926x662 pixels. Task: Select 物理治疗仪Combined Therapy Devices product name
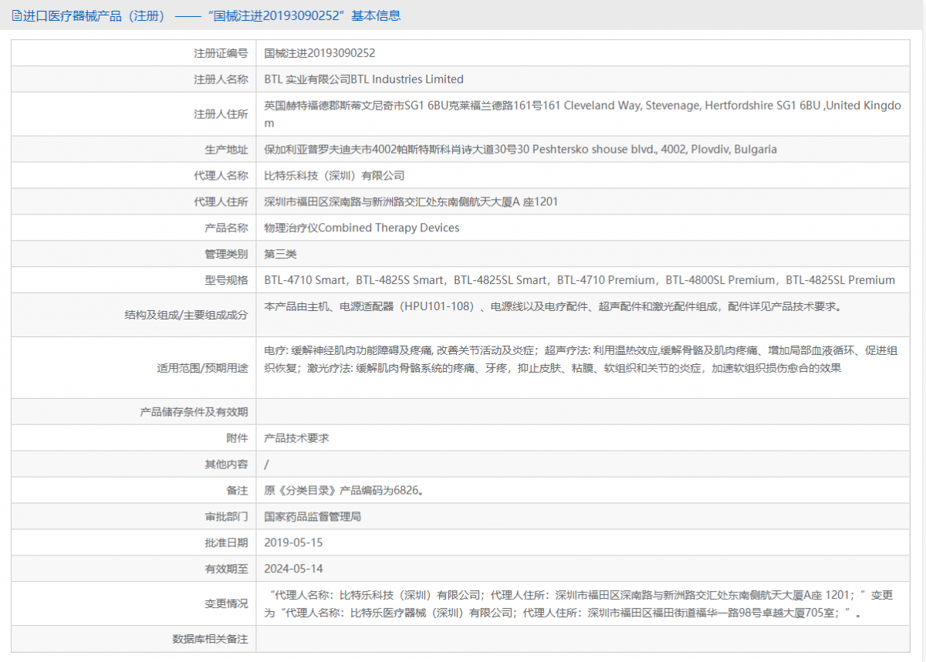coord(361,228)
